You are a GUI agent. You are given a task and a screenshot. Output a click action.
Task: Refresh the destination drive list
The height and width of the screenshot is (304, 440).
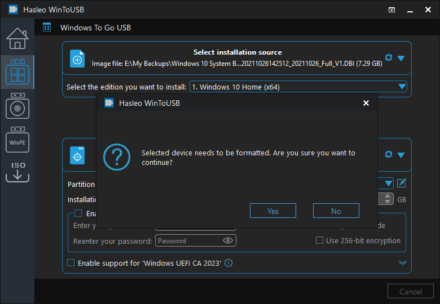[389, 154]
